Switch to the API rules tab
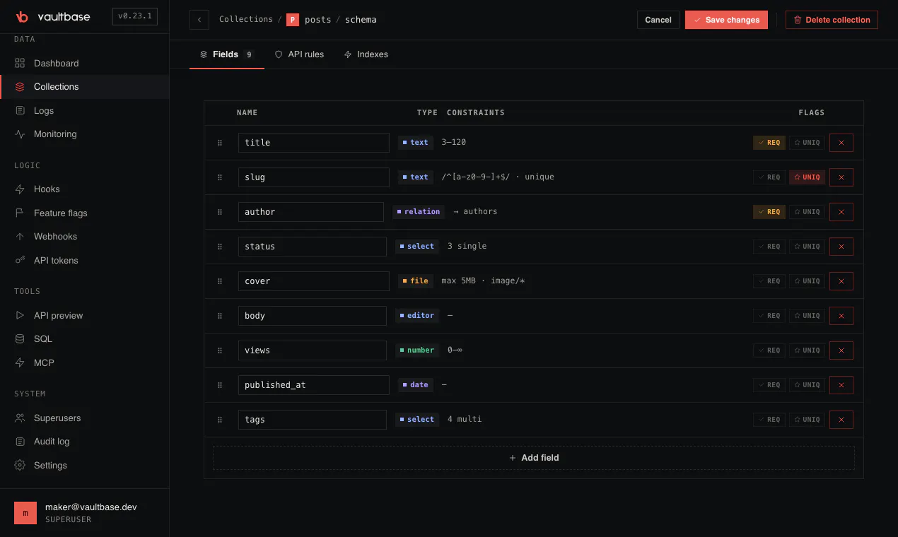Image resolution: width=898 pixels, height=537 pixels. pyautogui.click(x=299, y=54)
